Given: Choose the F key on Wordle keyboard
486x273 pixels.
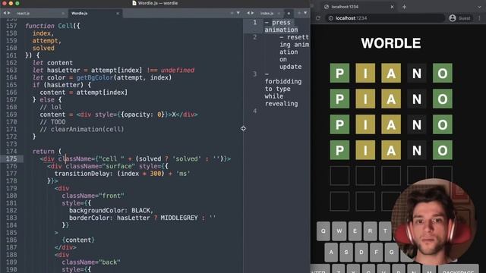Looking at the screenshot, I should tap(377, 253).
